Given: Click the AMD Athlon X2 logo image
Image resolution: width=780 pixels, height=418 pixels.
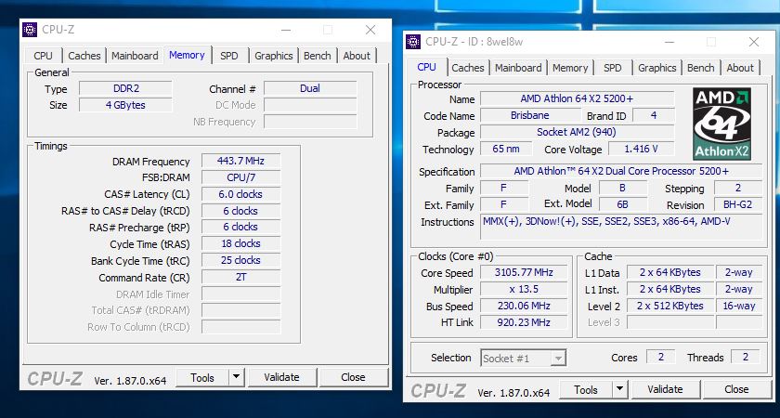Looking at the screenshot, I should point(721,124).
